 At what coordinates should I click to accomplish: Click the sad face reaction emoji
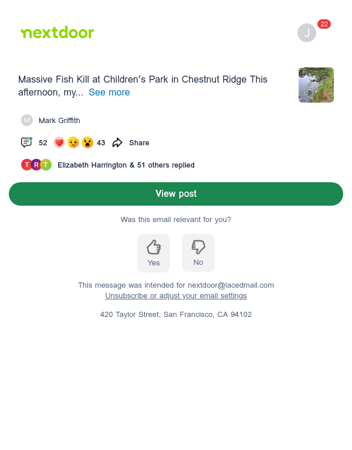(x=73, y=142)
